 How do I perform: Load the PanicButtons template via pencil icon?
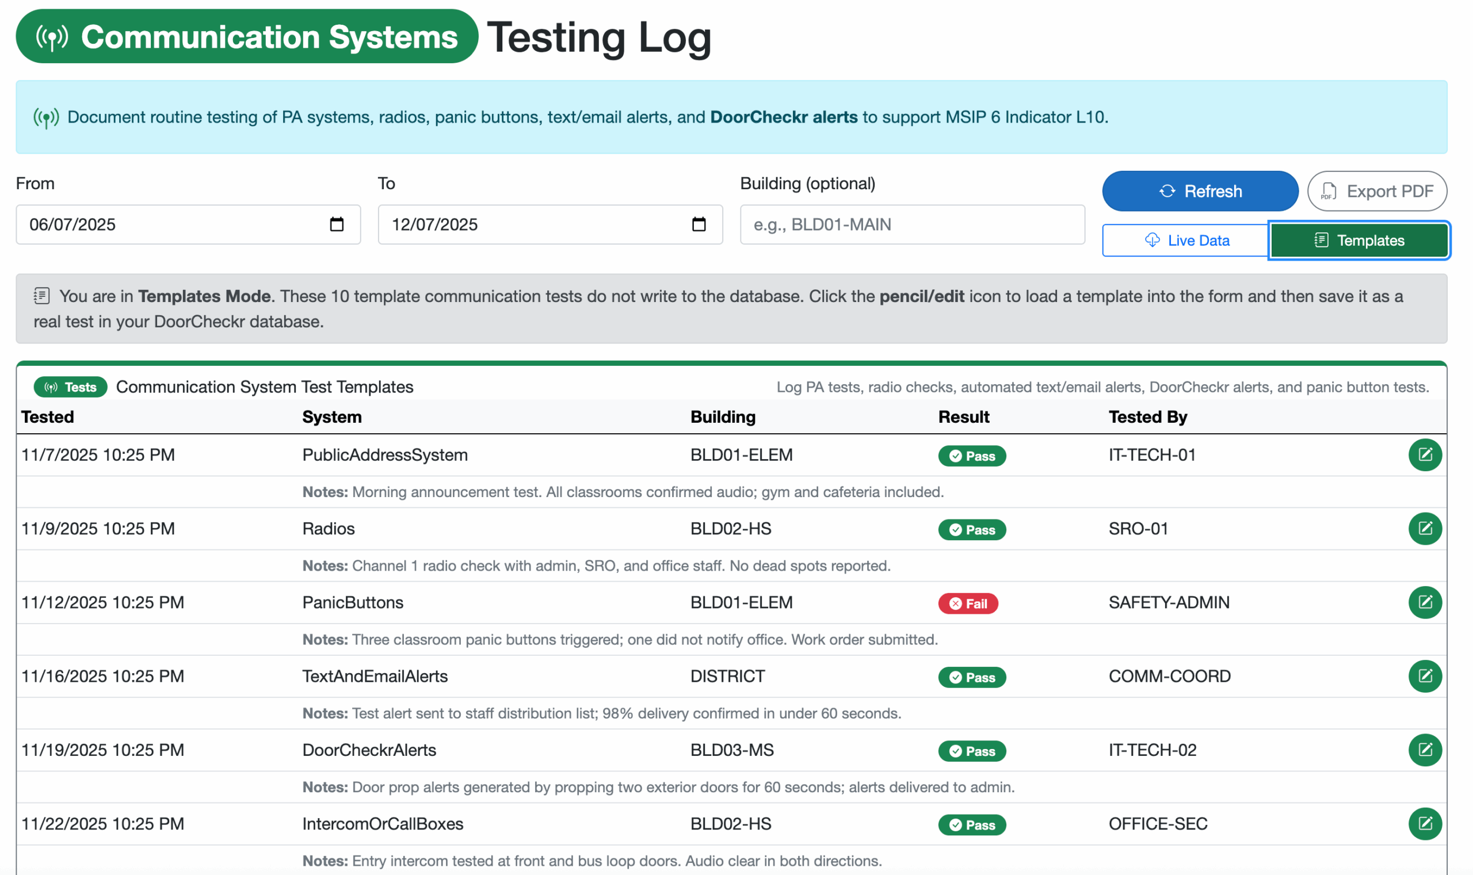click(x=1425, y=602)
